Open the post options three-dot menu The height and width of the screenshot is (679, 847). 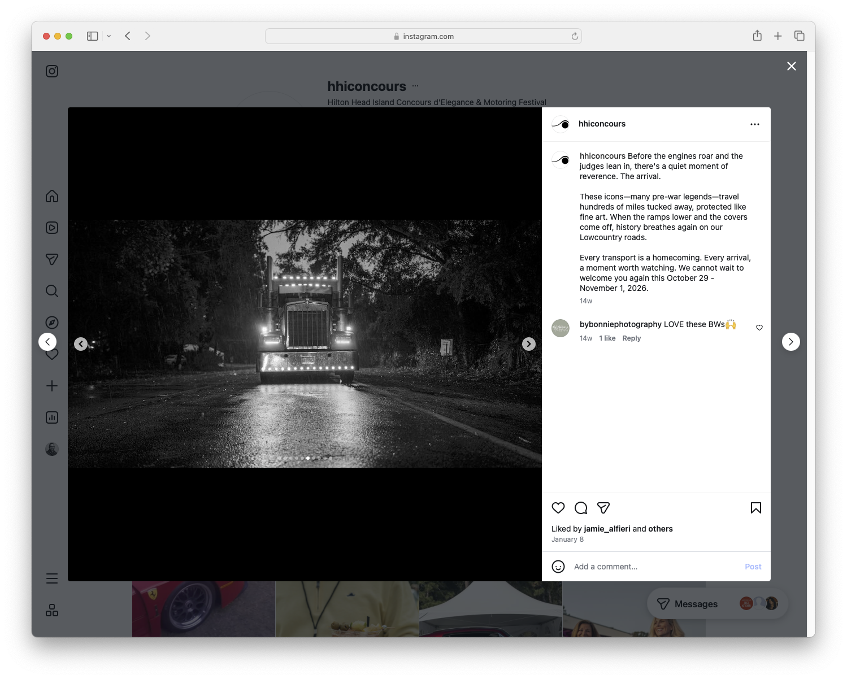coord(755,124)
